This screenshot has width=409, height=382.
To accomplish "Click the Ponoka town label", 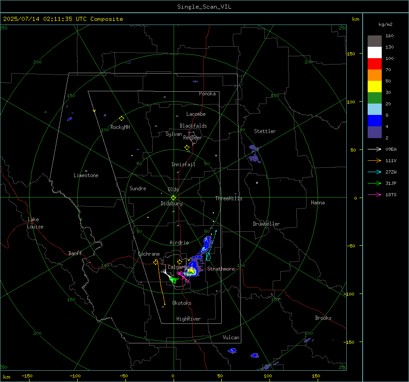I will tap(207, 94).
